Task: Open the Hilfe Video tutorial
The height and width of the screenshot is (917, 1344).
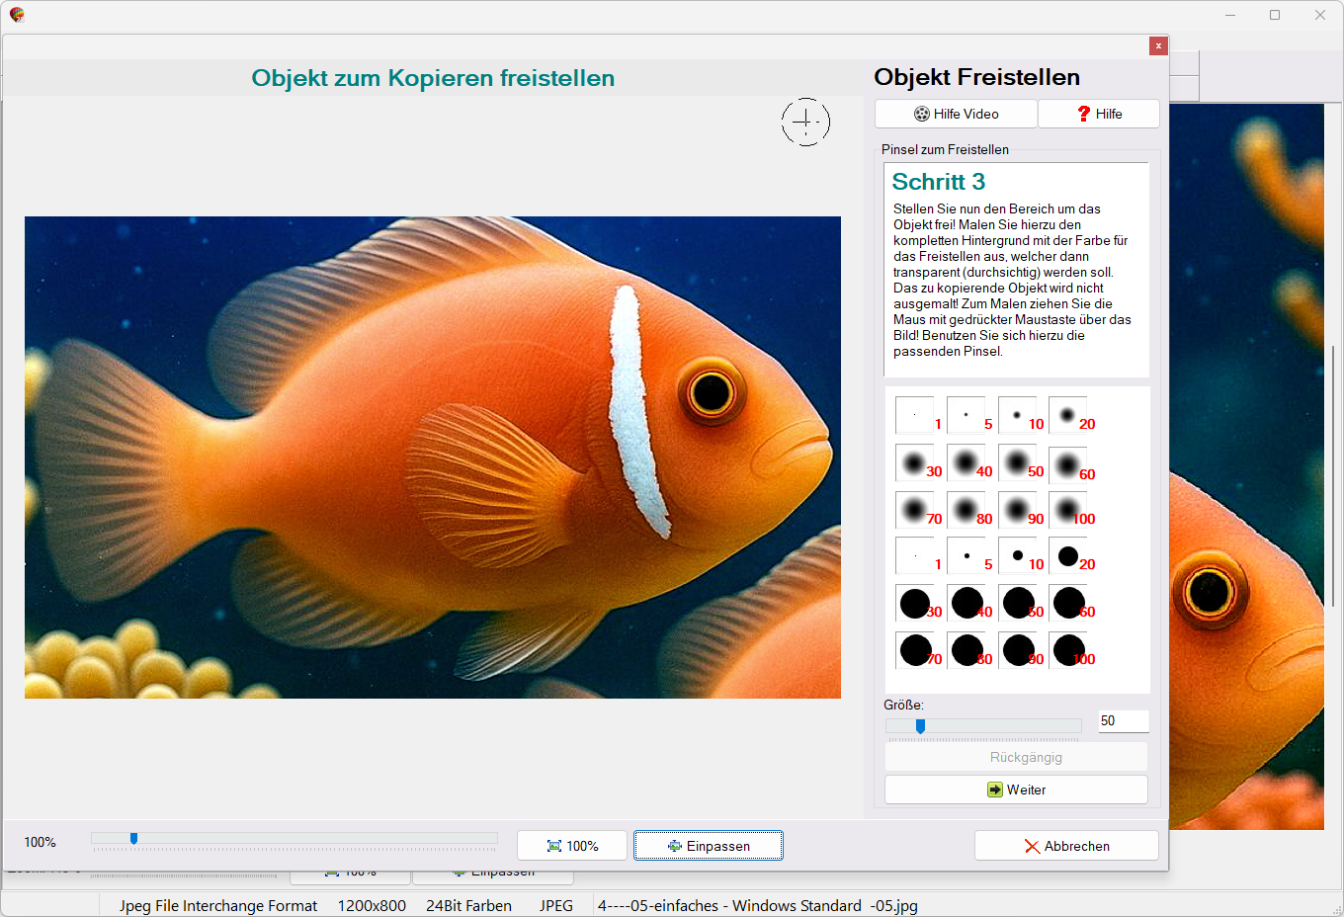Action: coord(956,114)
